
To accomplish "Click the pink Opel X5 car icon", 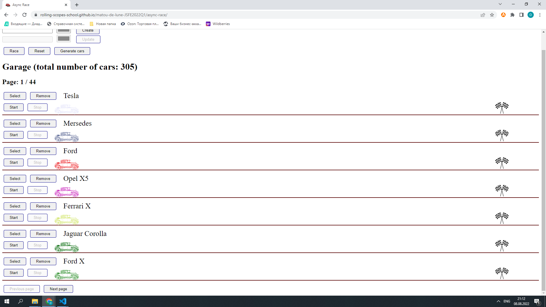I will click(x=67, y=192).
